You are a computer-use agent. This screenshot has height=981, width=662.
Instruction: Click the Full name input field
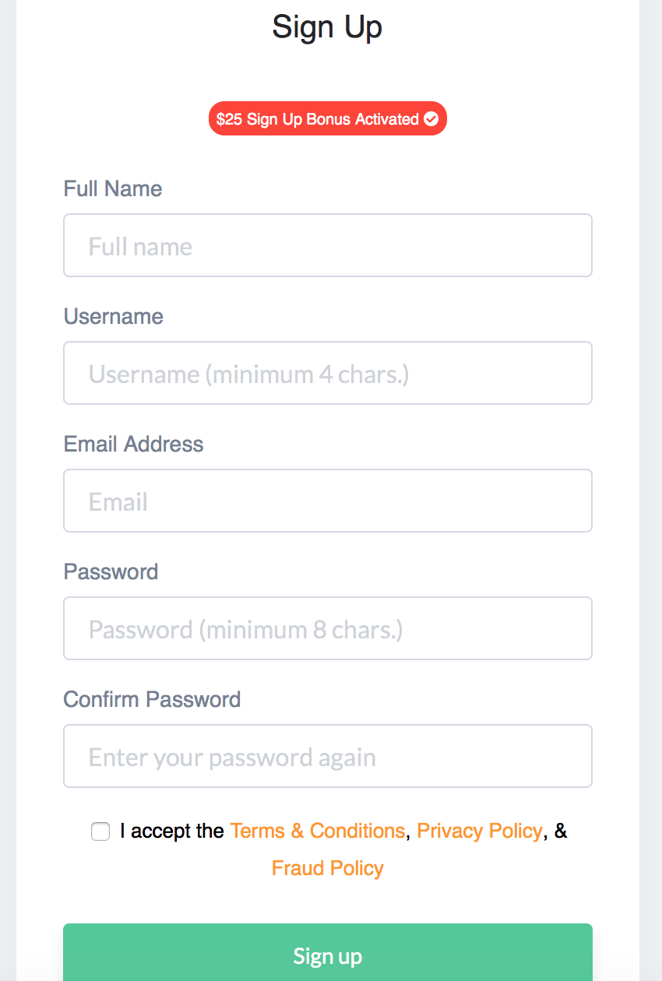328,245
